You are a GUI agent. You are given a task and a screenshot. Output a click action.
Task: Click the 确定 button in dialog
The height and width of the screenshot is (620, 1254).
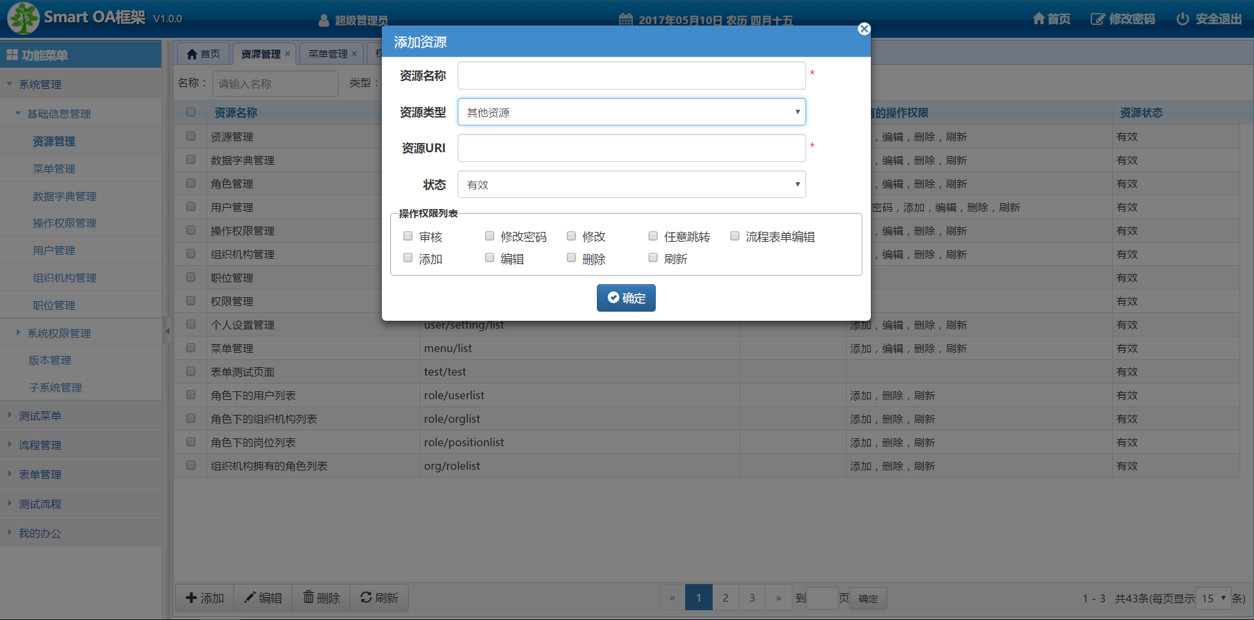pos(626,298)
